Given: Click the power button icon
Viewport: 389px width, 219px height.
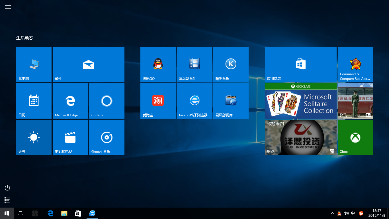Looking at the screenshot, I should pyautogui.click(x=7, y=188).
